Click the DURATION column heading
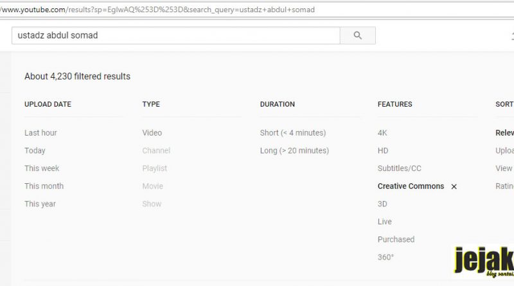514x286 pixels. coord(278,104)
